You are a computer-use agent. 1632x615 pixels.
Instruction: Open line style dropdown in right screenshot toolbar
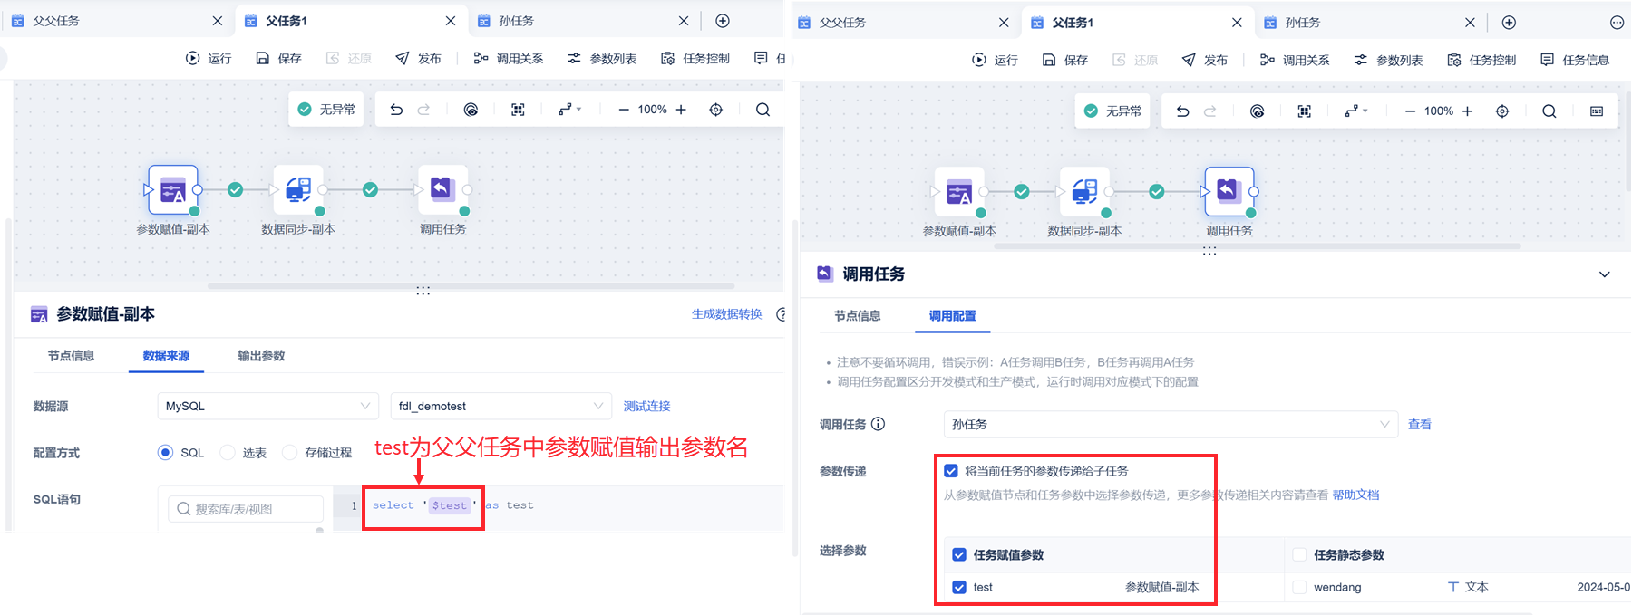pyautogui.click(x=1355, y=111)
